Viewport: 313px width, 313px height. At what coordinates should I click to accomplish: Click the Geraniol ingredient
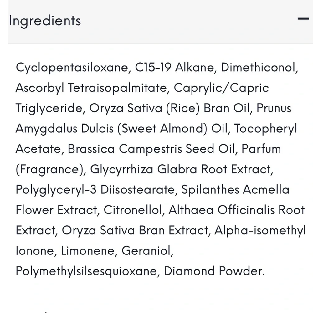[146, 251]
